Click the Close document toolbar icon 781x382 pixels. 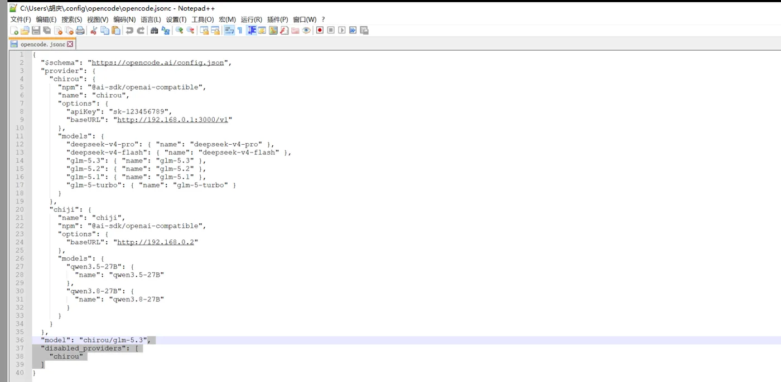[x=58, y=30]
